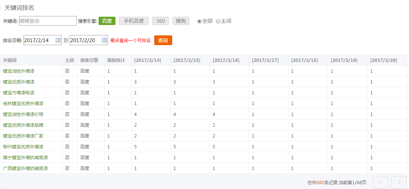Screen dimensions: 409x189
Task: Open keyword 镀宝油性外墙漆
Action: pos(19,71)
